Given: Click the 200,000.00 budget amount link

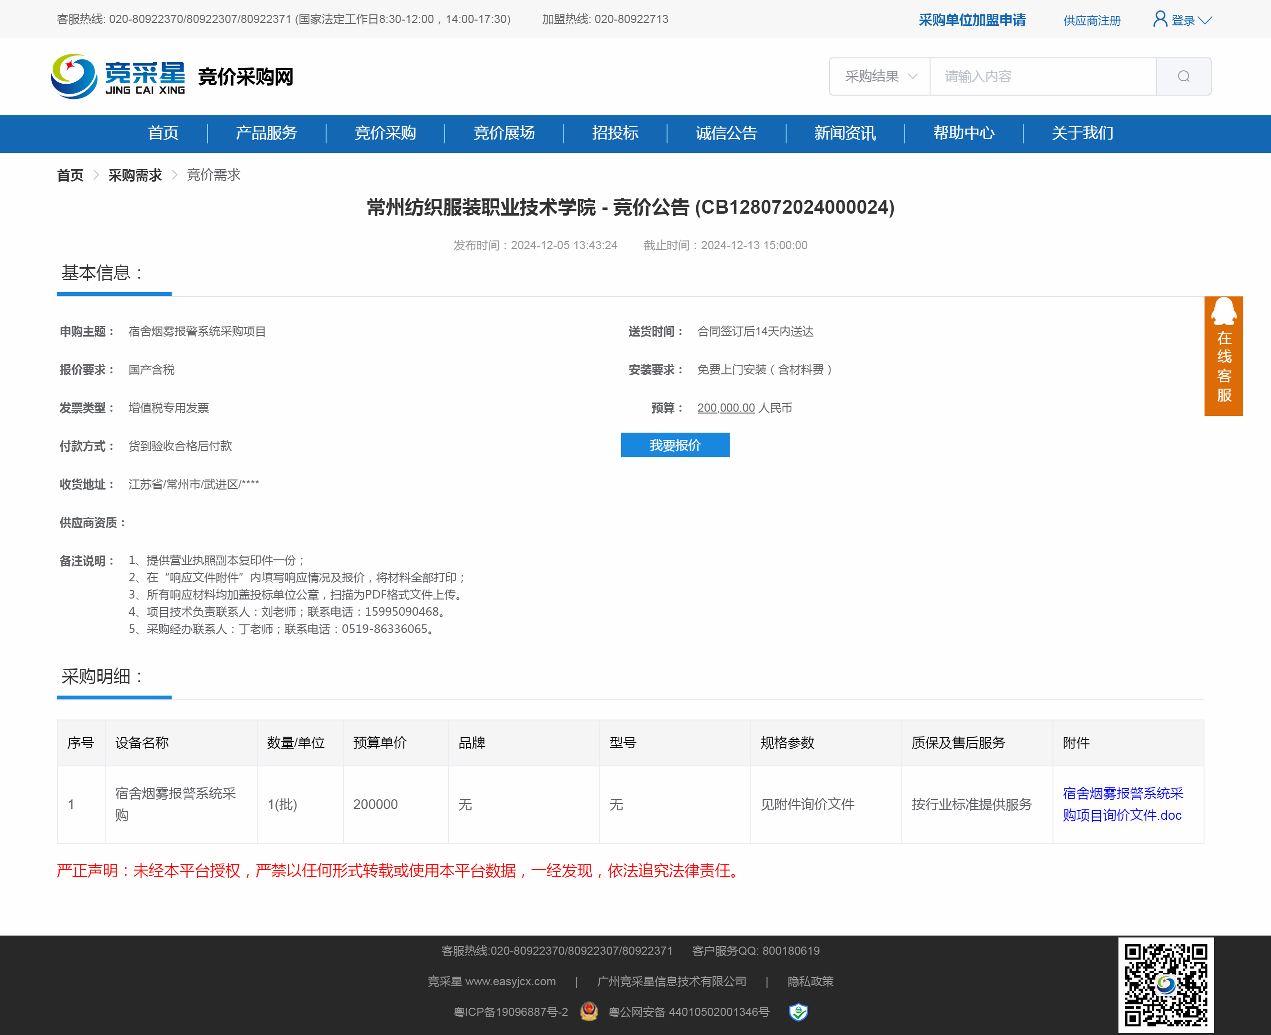Looking at the screenshot, I should (x=726, y=408).
